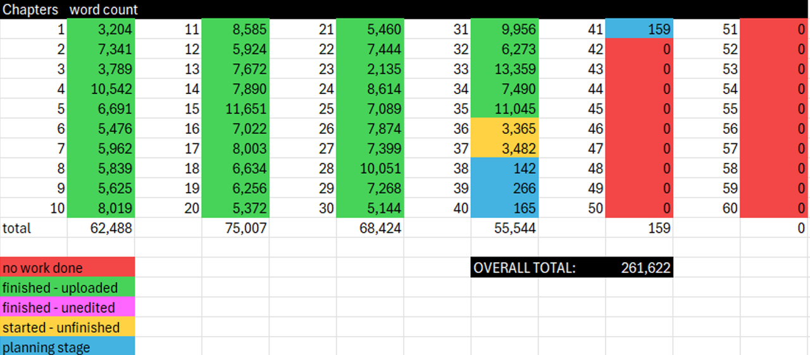Click the blue cell showing 142

coord(504,168)
